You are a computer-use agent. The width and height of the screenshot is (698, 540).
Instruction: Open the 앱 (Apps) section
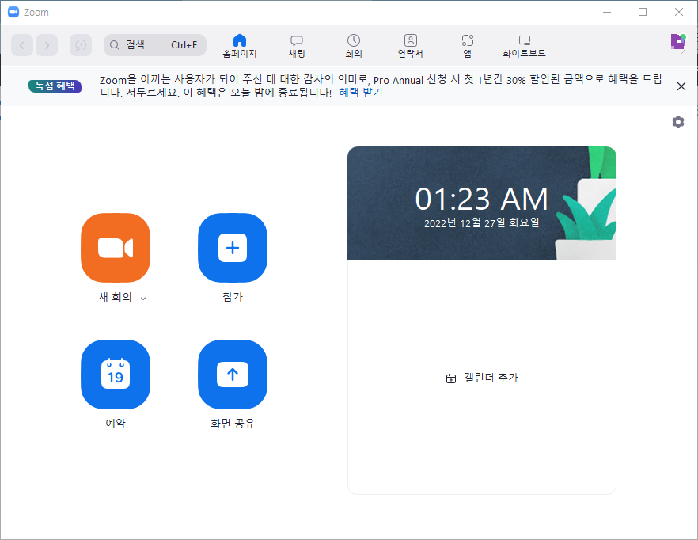pos(467,45)
